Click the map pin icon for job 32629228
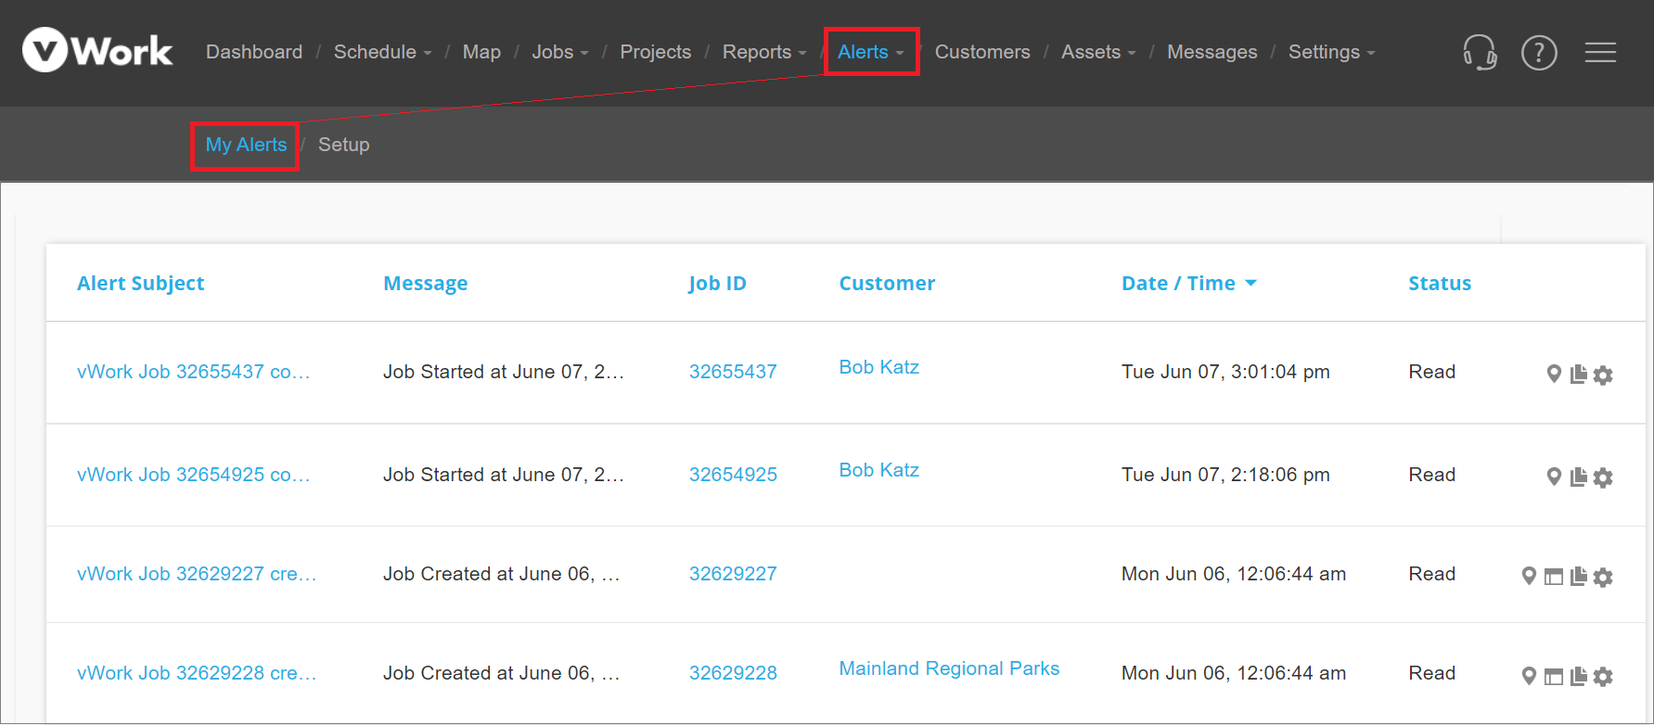The image size is (1654, 725). (x=1529, y=676)
